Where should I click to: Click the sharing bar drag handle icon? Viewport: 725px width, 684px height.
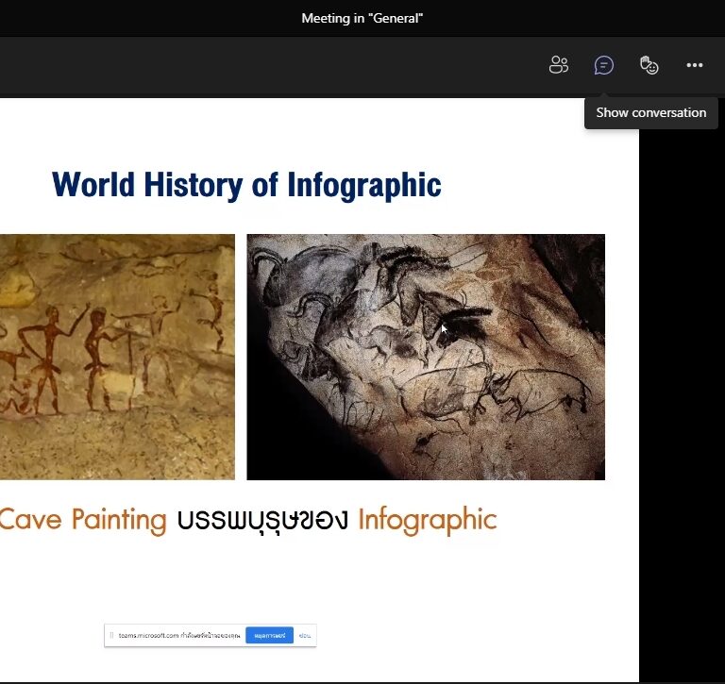click(111, 636)
